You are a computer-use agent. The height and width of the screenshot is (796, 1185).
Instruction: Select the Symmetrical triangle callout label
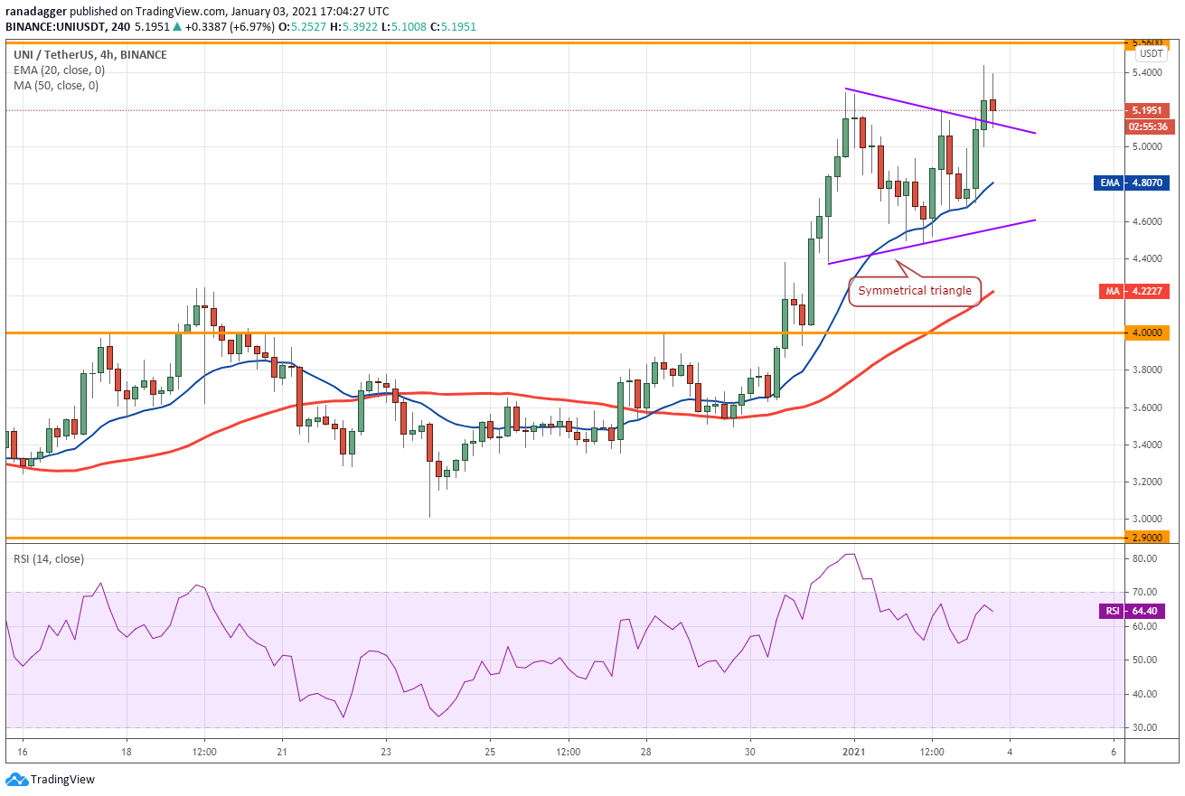(x=915, y=291)
